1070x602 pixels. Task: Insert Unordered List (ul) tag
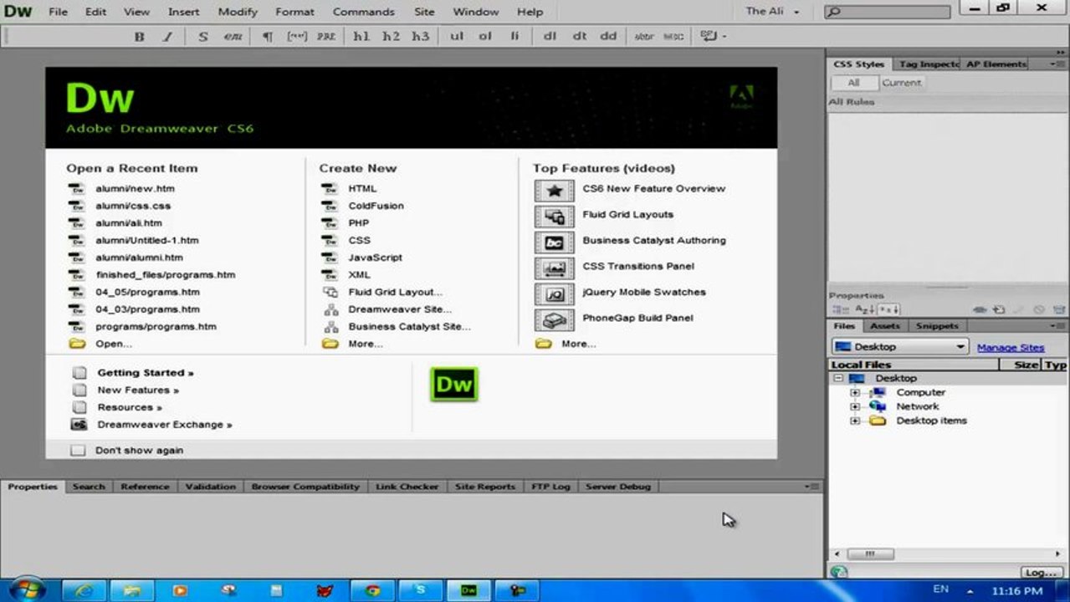click(457, 37)
